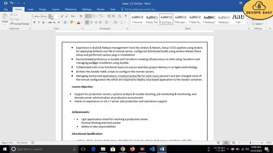Switch to the Review tab
Image resolution: width=273 pixels, height=153 pixels.
coord(101,9)
